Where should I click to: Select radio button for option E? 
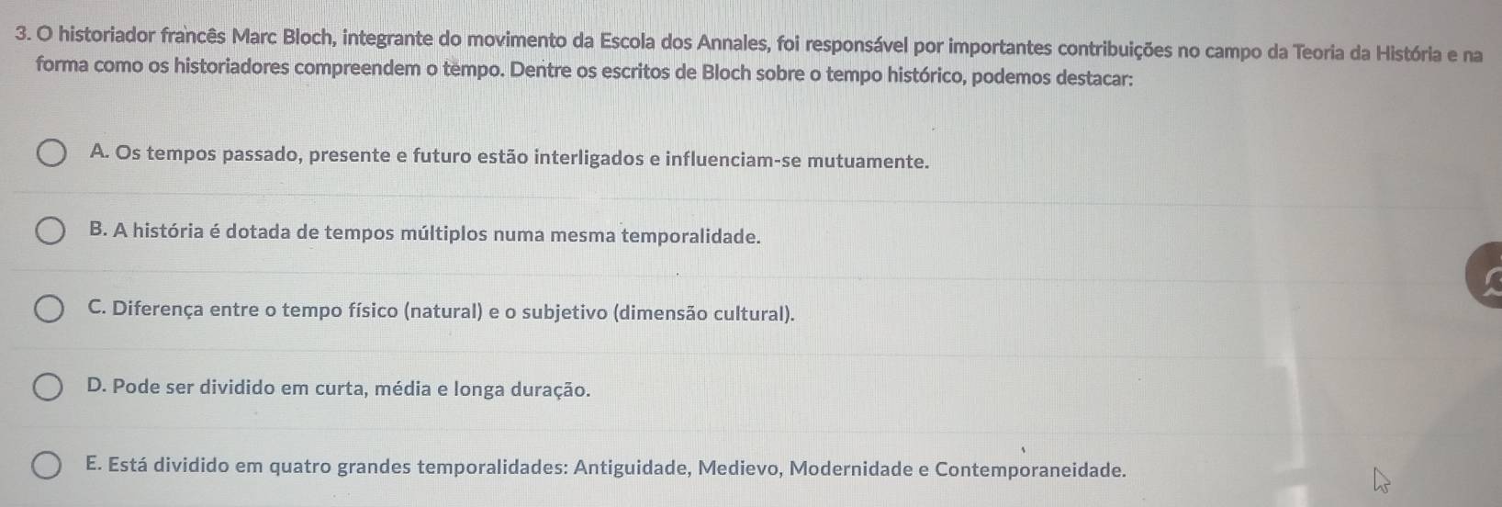click(x=50, y=467)
